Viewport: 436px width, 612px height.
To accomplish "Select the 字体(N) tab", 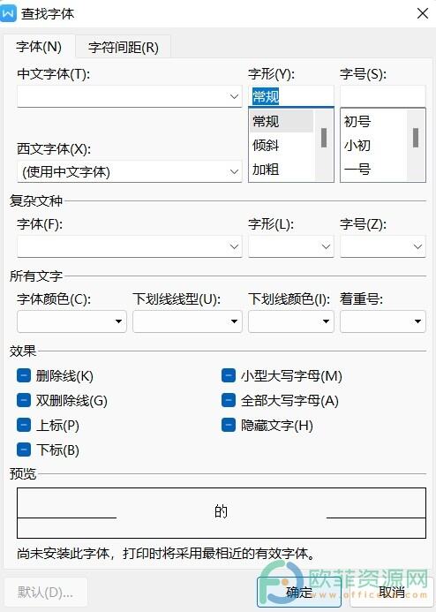I will click(x=39, y=47).
